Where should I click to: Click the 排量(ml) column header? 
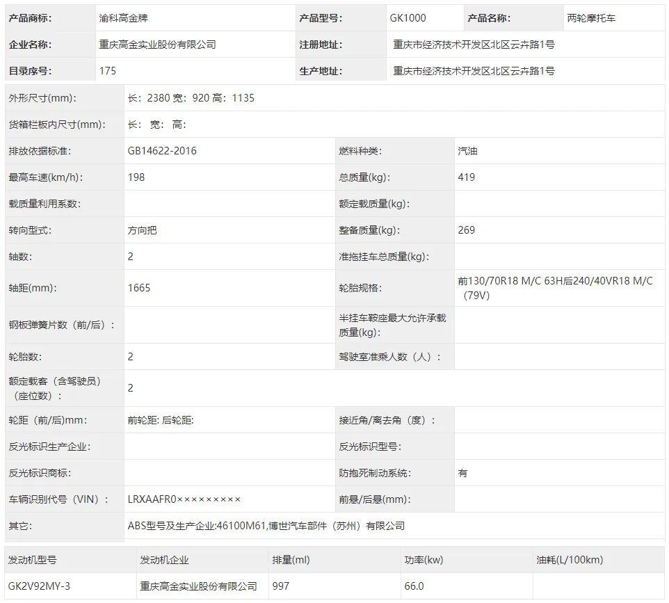pos(291,561)
